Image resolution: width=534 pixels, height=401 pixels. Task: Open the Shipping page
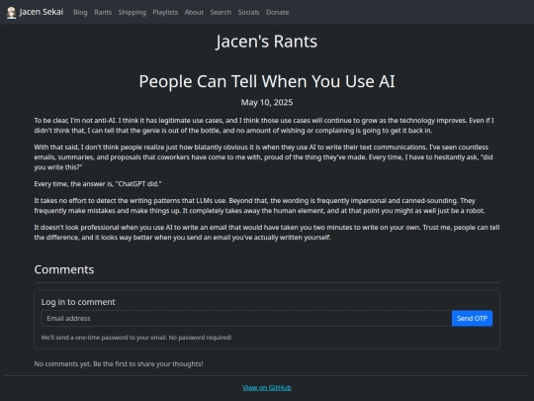point(133,12)
